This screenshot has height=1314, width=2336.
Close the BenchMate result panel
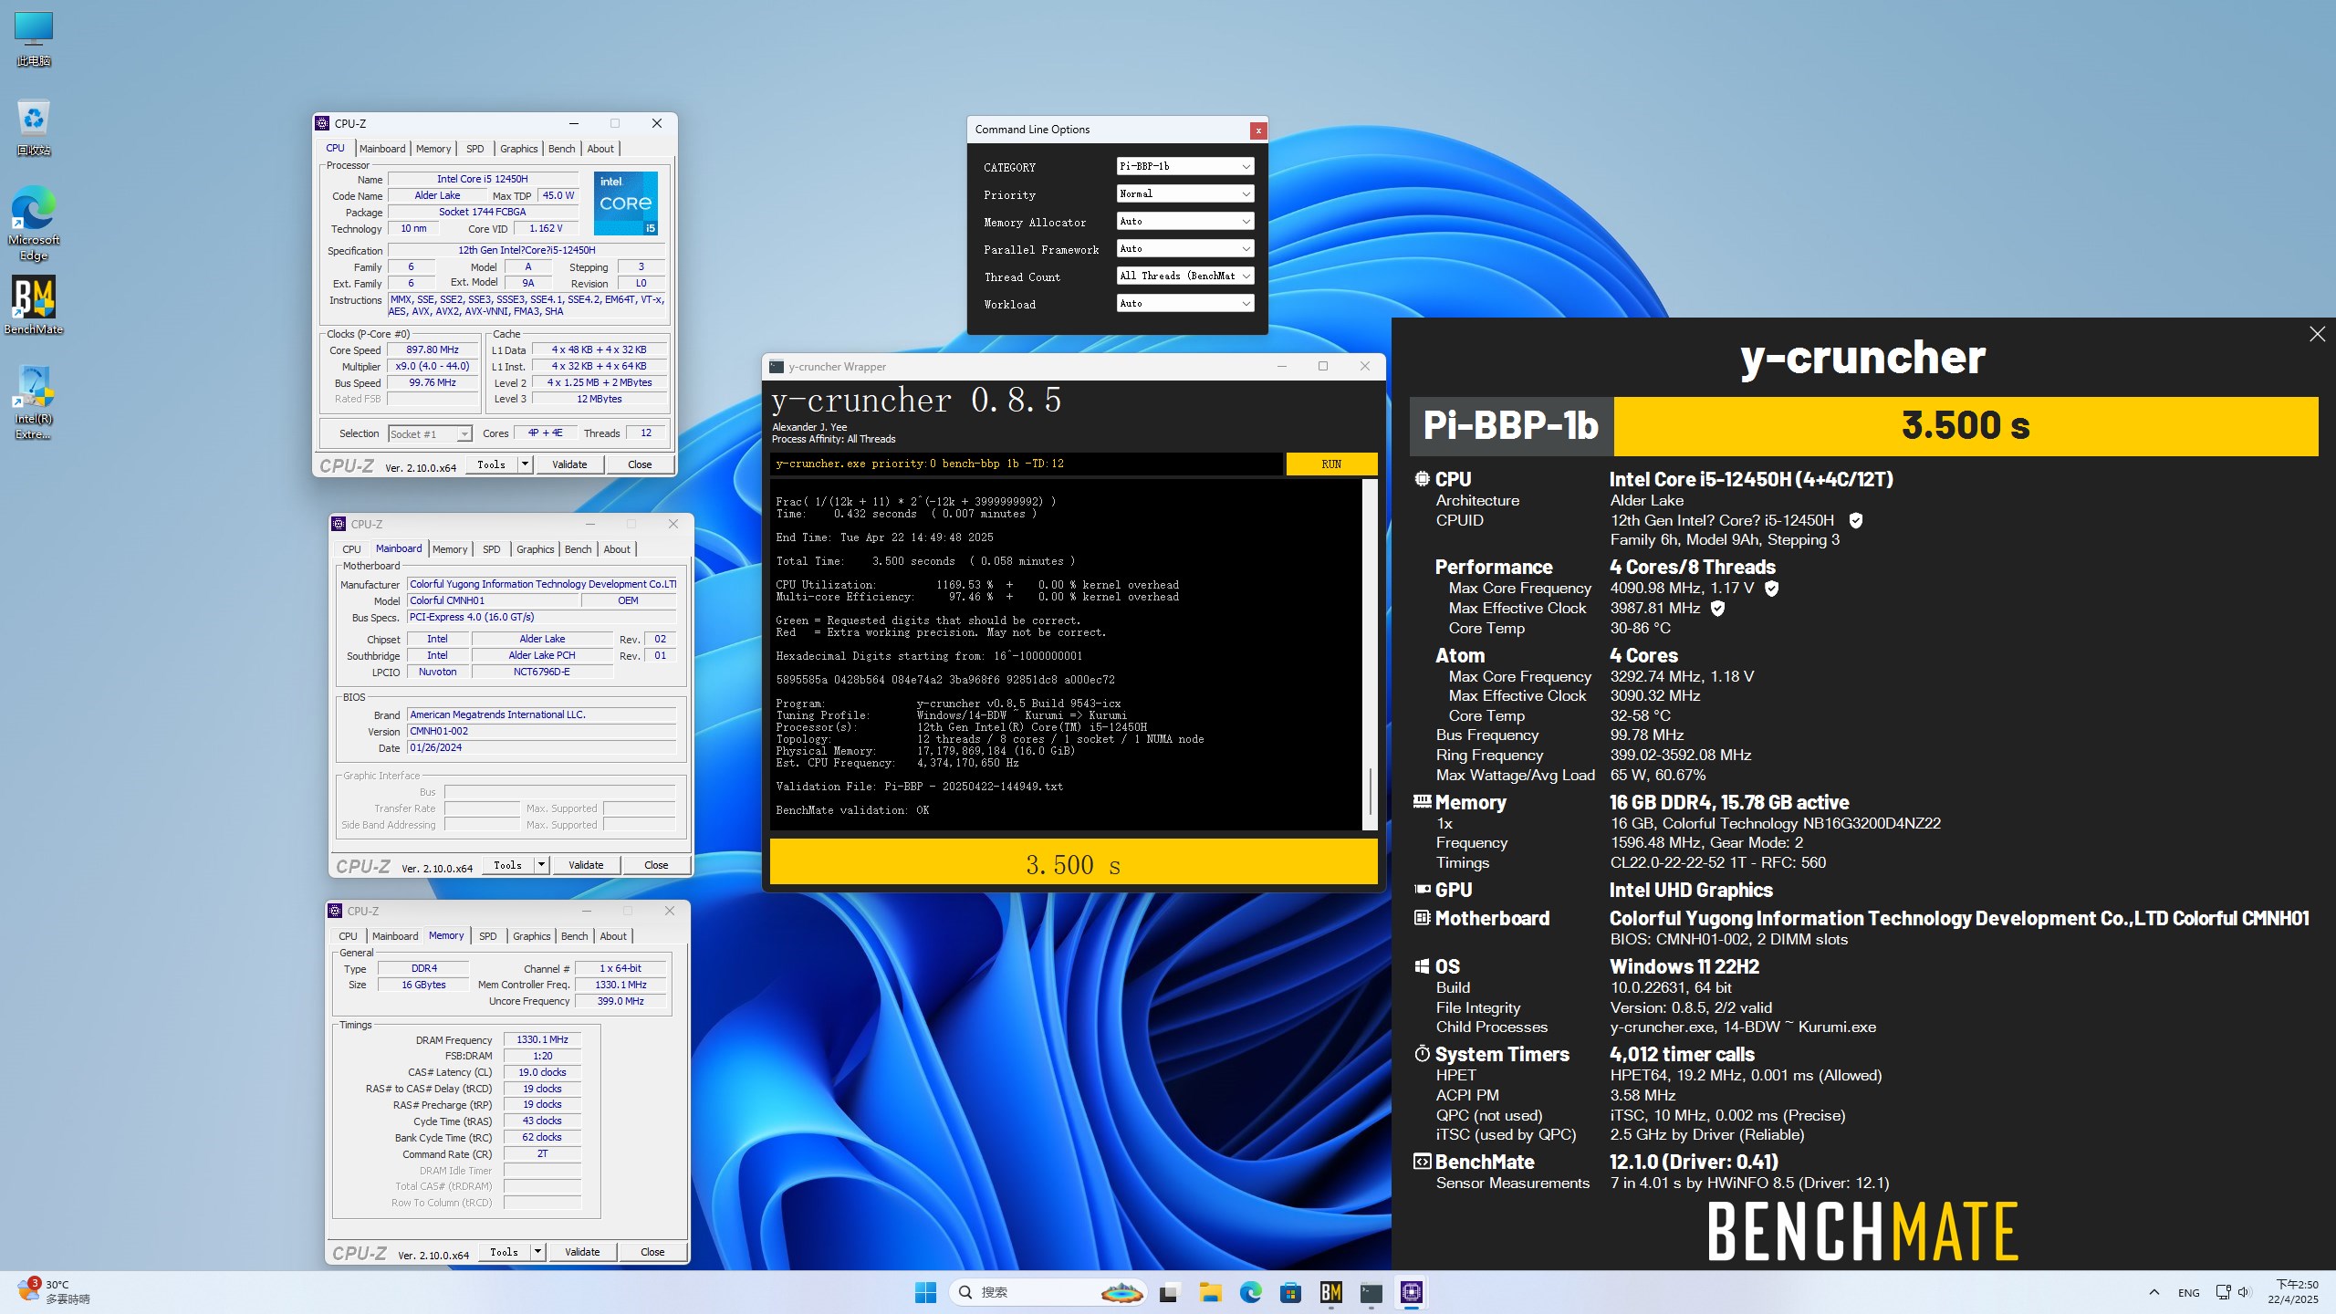pos(2317,334)
